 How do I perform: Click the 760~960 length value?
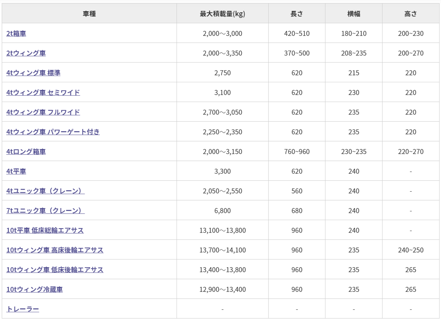[297, 152]
